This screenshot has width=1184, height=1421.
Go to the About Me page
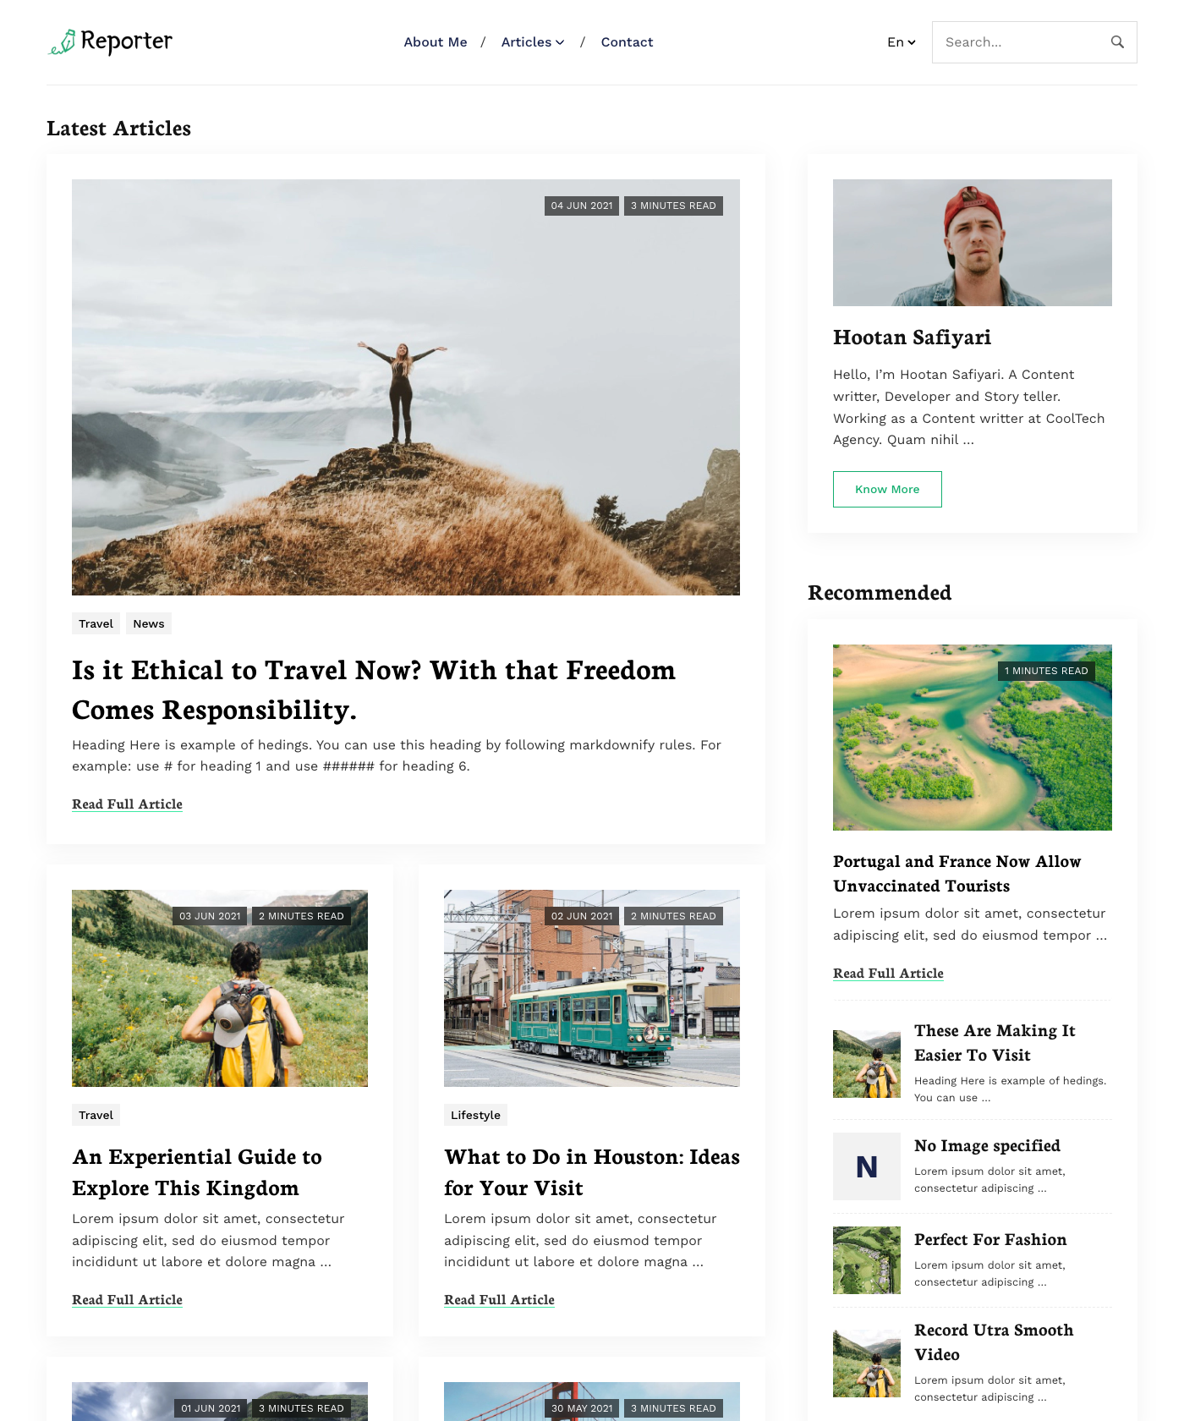(x=436, y=42)
